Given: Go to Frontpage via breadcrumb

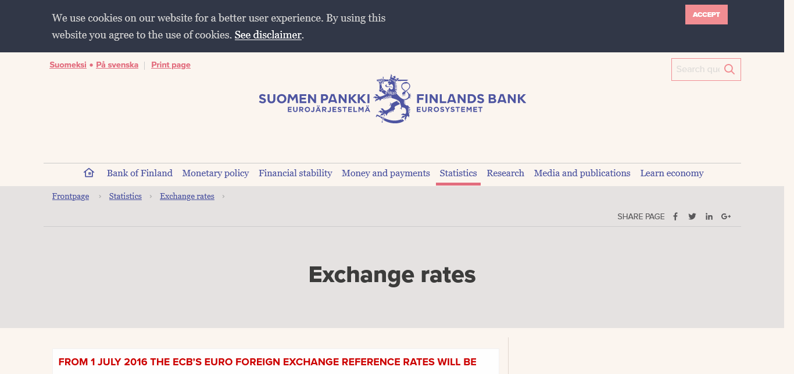Looking at the screenshot, I should coord(70,197).
